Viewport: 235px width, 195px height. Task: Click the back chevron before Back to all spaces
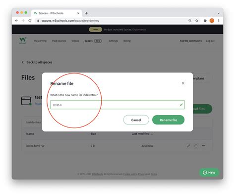[x=23, y=63]
